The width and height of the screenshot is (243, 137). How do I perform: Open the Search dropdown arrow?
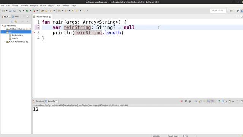point(54,11)
